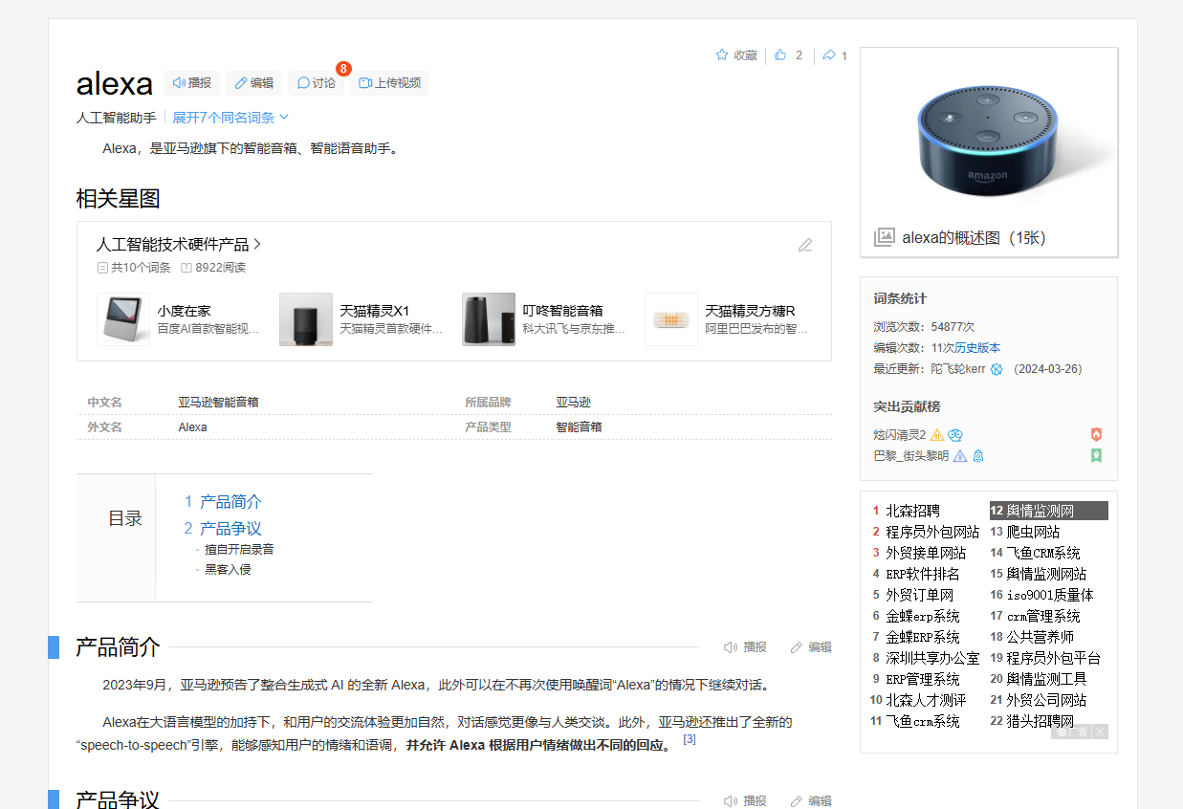Click the 讨论 speech bubble icon with badge 8
Image resolution: width=1183 pixels, height=809 pixels.
303,82
